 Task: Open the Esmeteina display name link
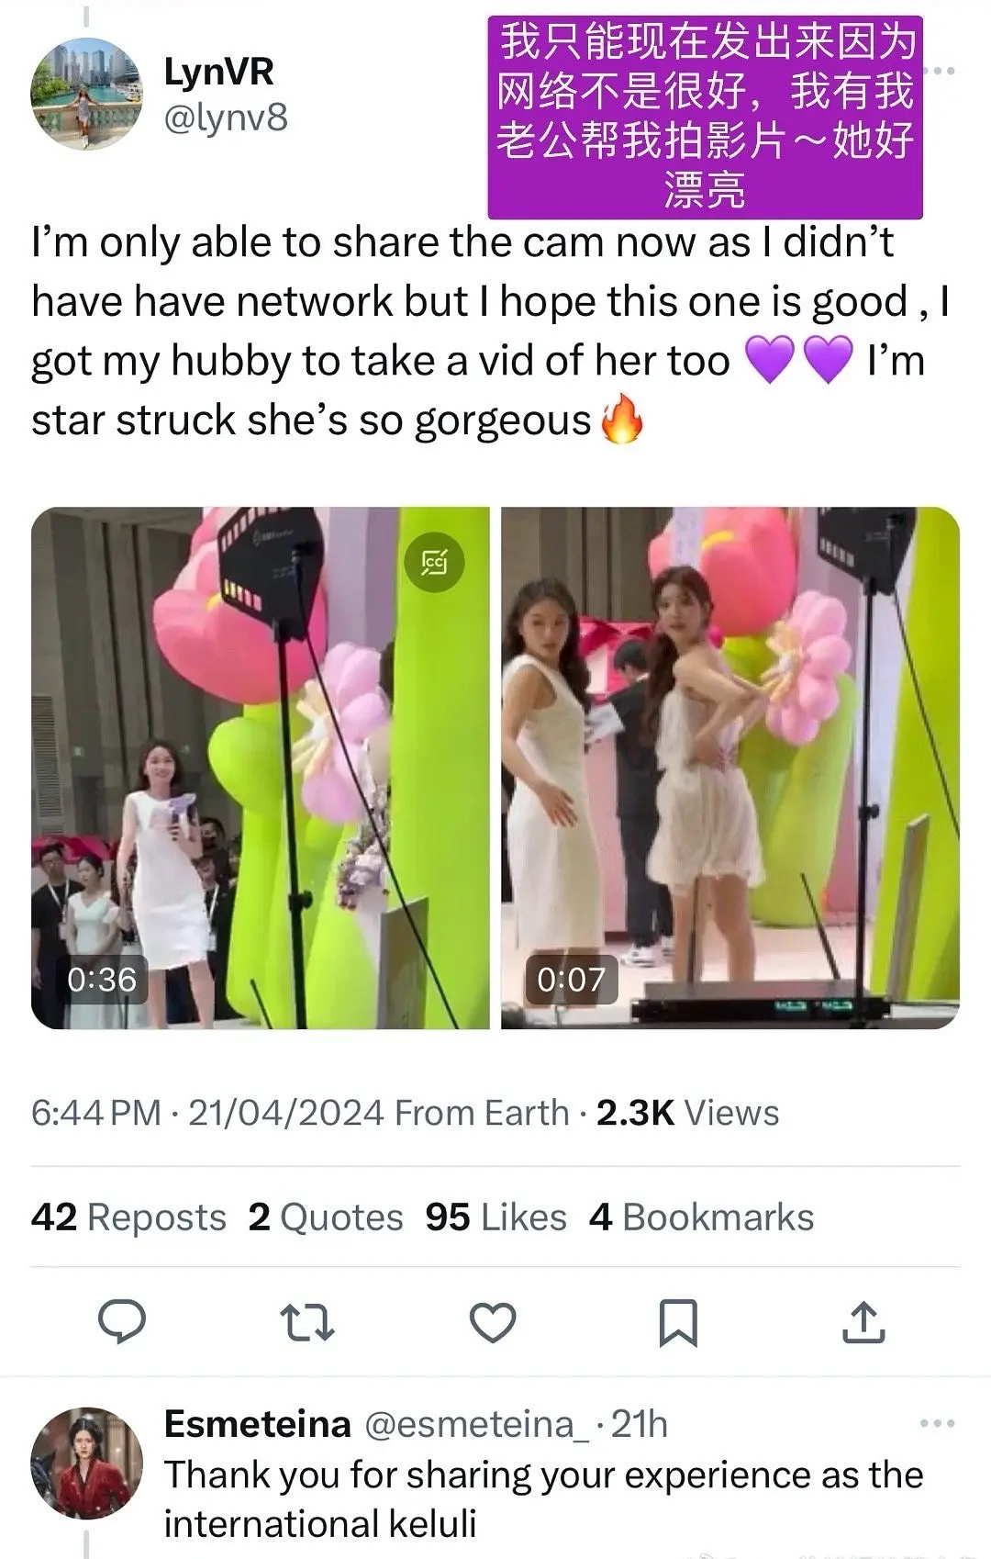tap(257, 1424)
